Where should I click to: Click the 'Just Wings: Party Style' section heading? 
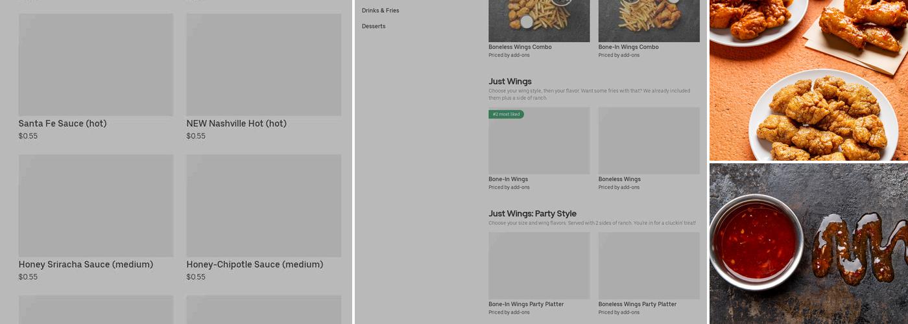coord(532,214)
